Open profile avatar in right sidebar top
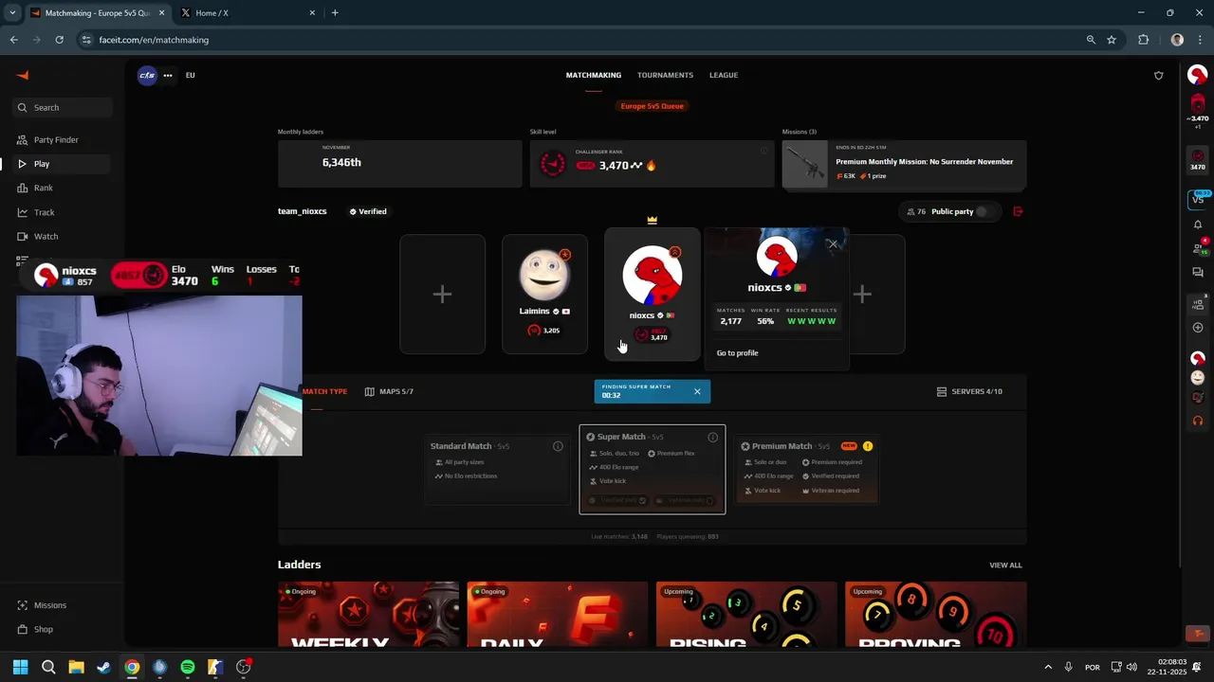Image resolution: width=1214 pixels, height=682 pixels. 1198,75
